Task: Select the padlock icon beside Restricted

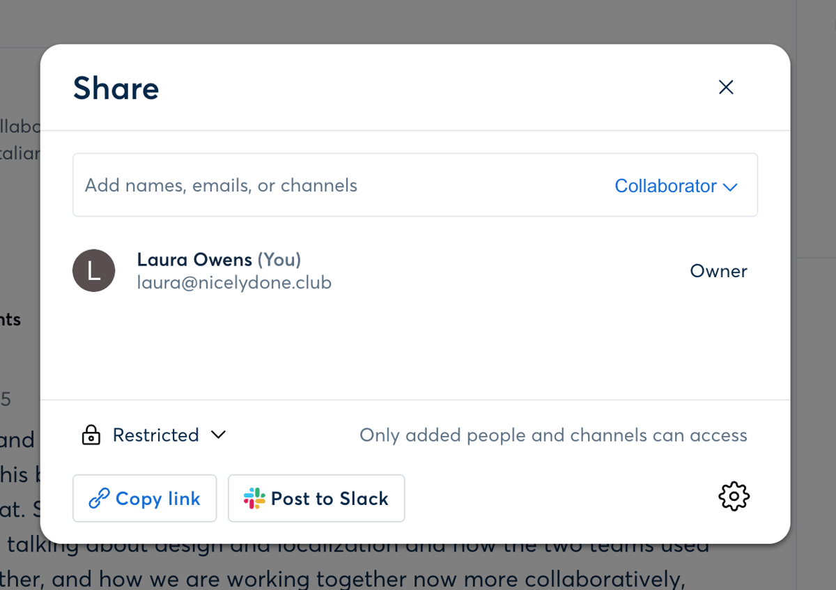Action: [91, 435]
